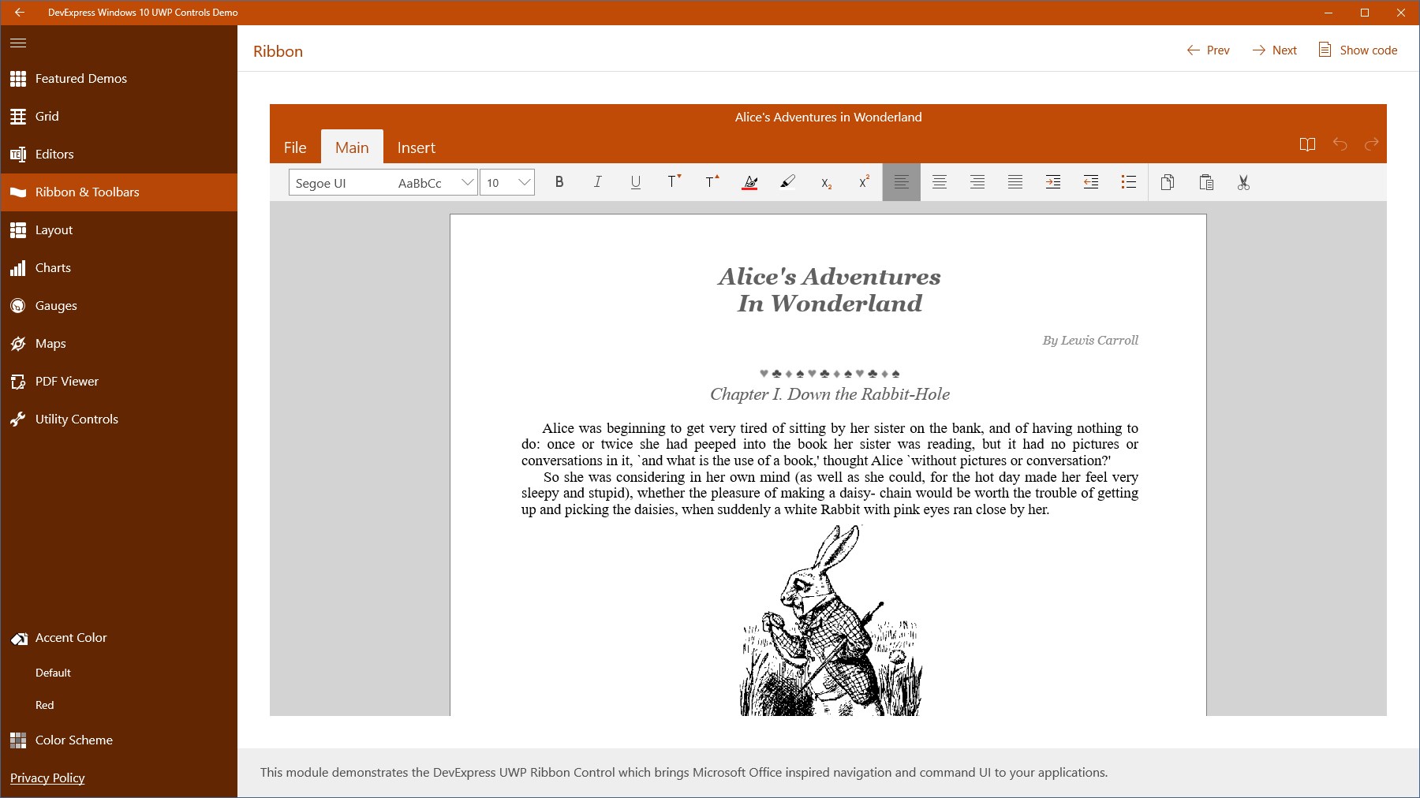This screenshot has height=798, width=1420.
Task: Open the Editors demos section
Action: pyautogui.click(x=119, y=155)
